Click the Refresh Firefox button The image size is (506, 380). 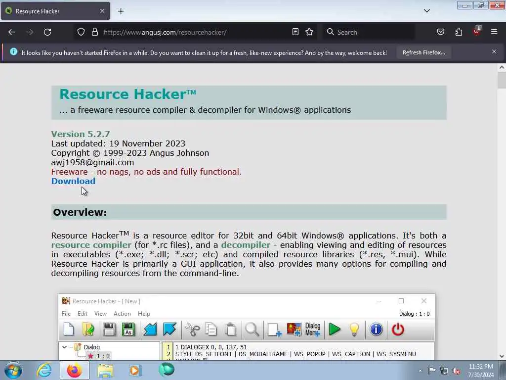click(423, 52)
